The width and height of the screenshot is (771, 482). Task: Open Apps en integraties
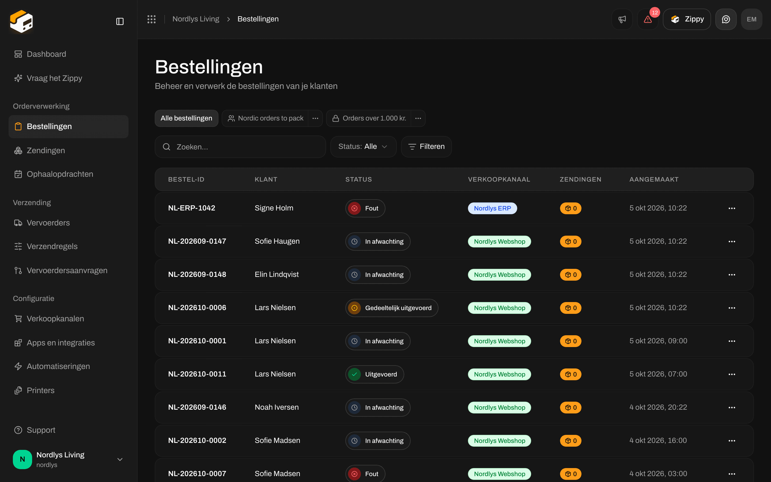point(69,343)
